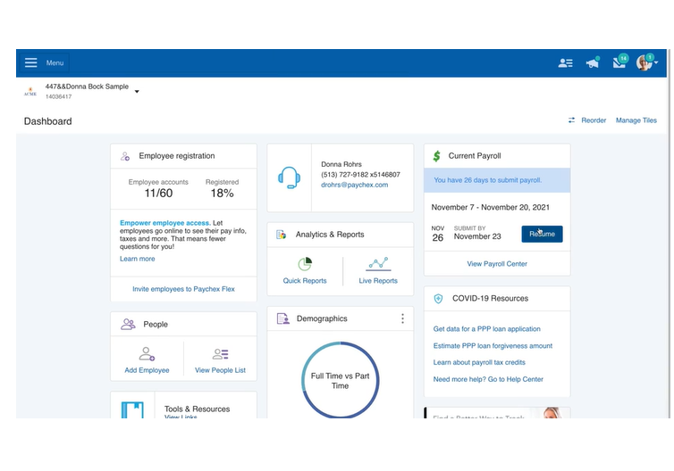Open the user profile avatar
This screenshot has width=674, height=471.
point(644,62)
